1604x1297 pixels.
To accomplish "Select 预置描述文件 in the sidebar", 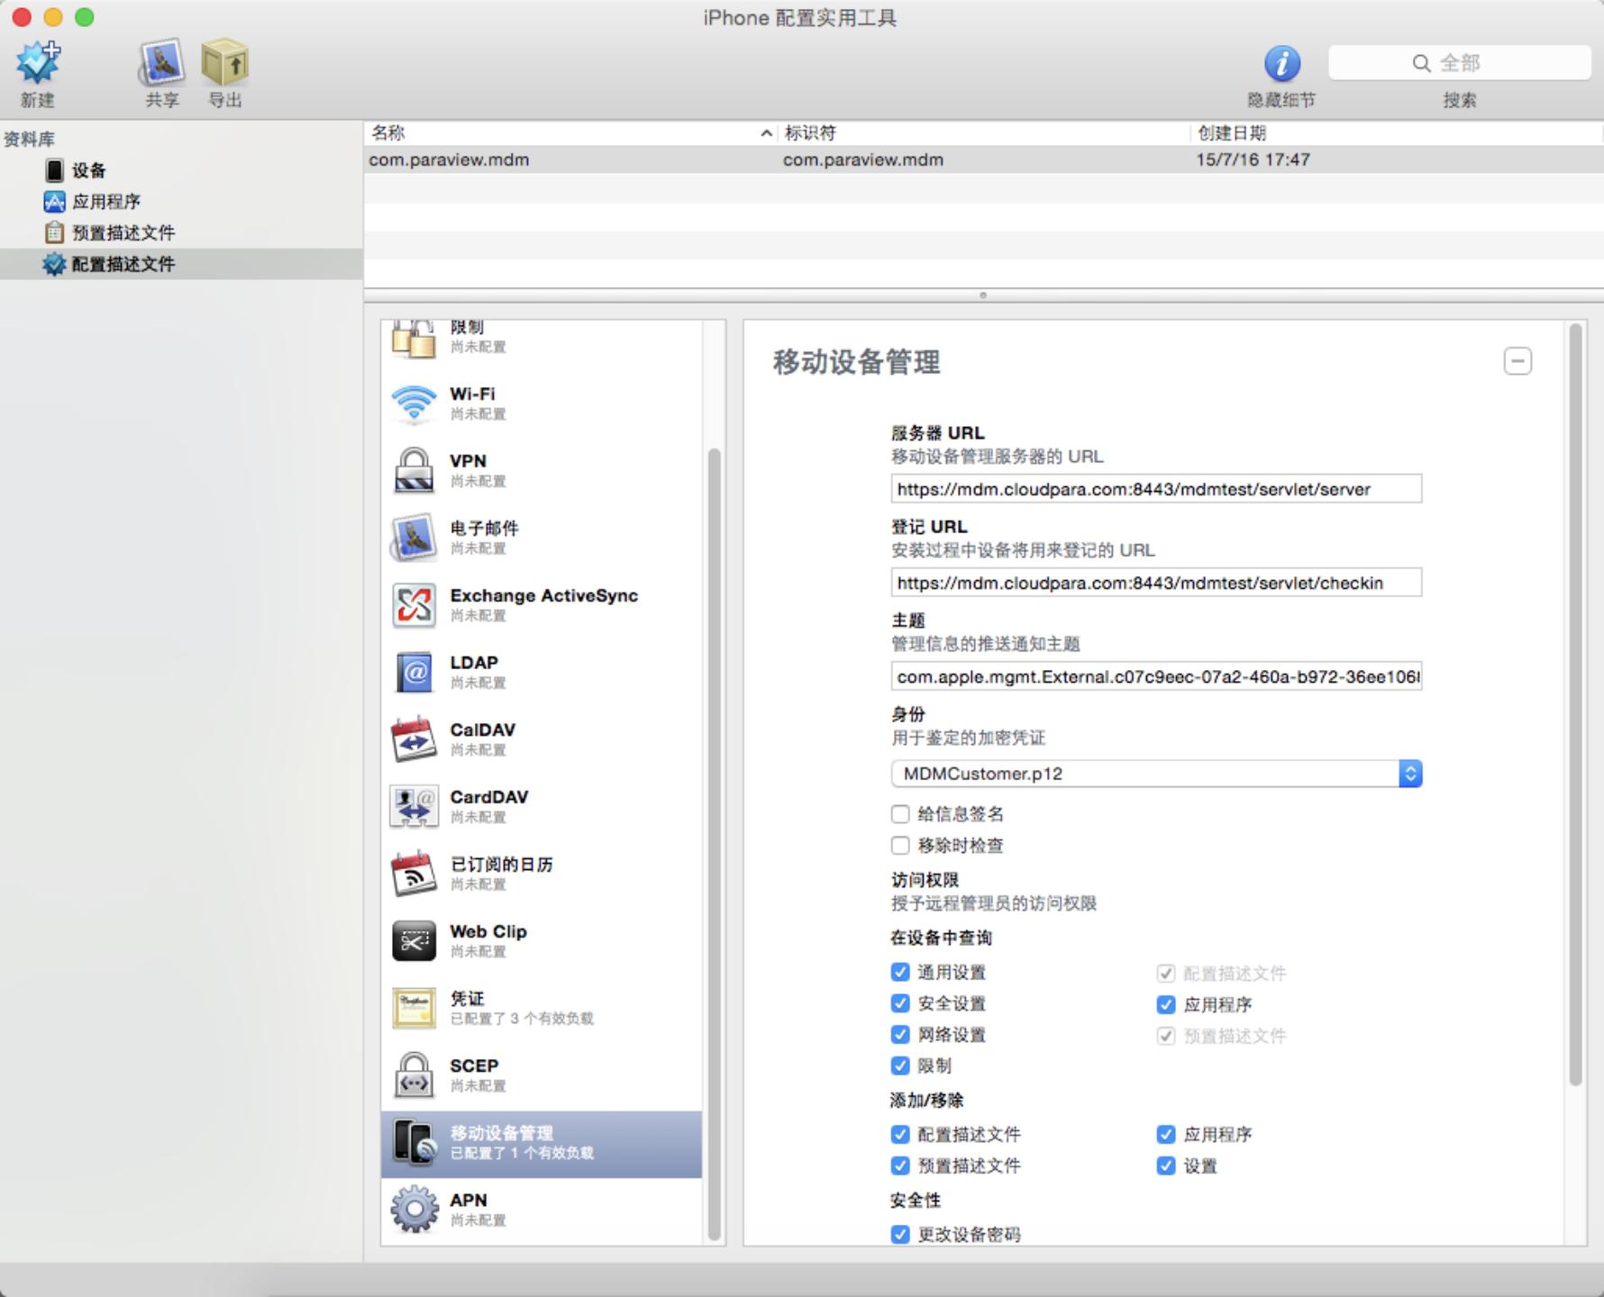I will [x=123, y=232].
